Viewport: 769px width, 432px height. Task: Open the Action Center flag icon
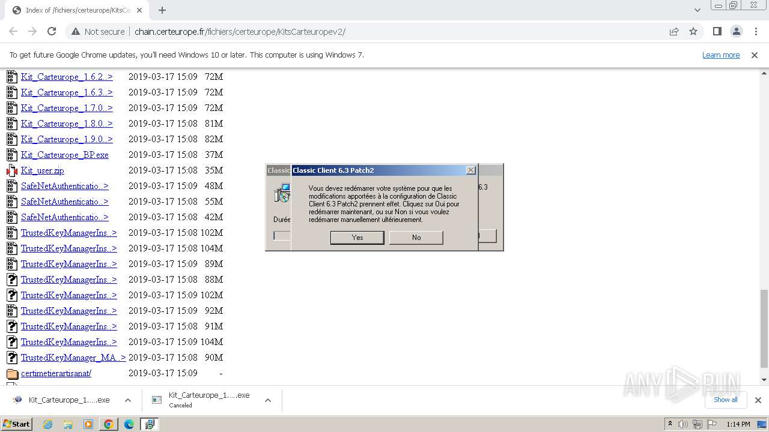pyautogui.click(x=712, y=424)
